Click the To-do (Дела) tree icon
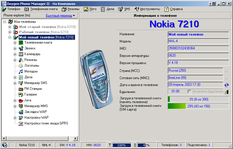The height and width of the screenshot is (149, 233). click(21, 77)
